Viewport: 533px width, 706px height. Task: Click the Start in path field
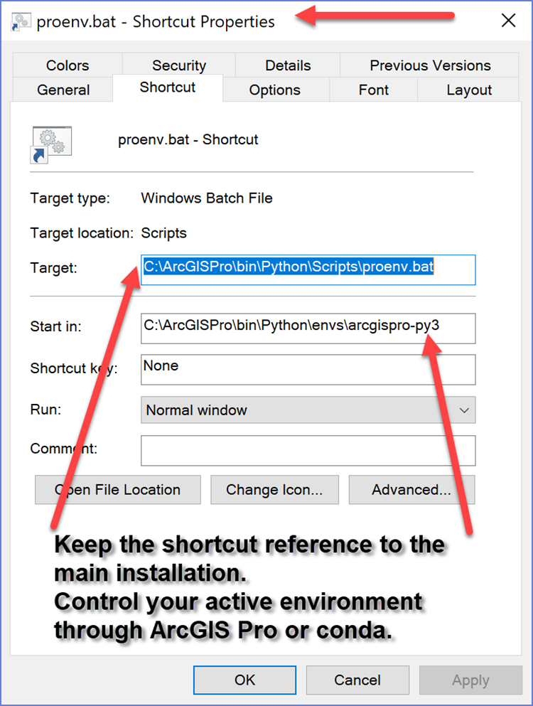click(x=308, y=328)
